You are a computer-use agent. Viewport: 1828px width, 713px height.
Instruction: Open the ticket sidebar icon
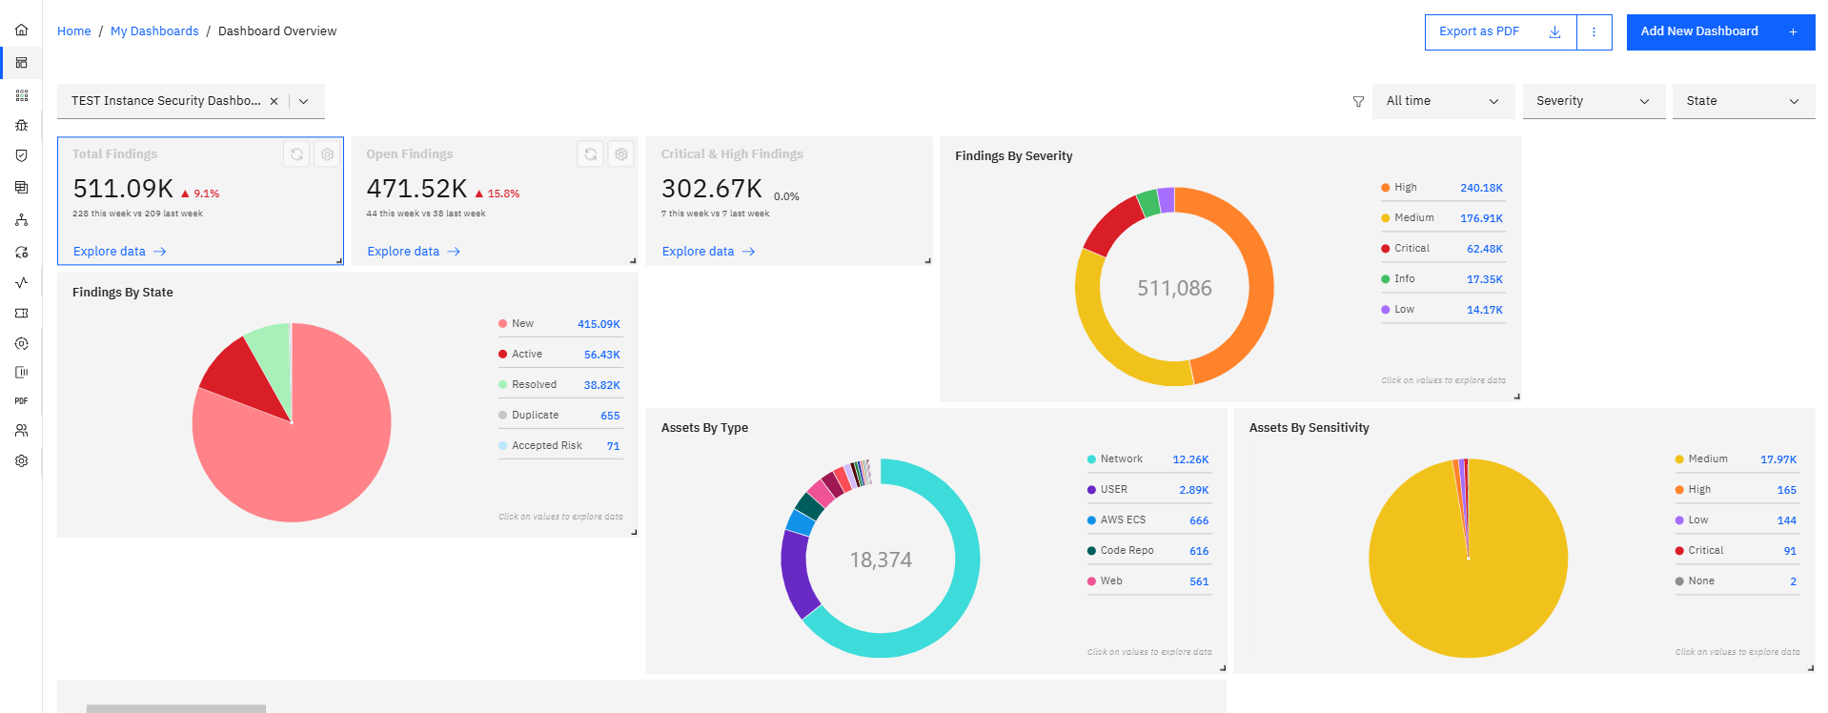(x=21, y=313)
